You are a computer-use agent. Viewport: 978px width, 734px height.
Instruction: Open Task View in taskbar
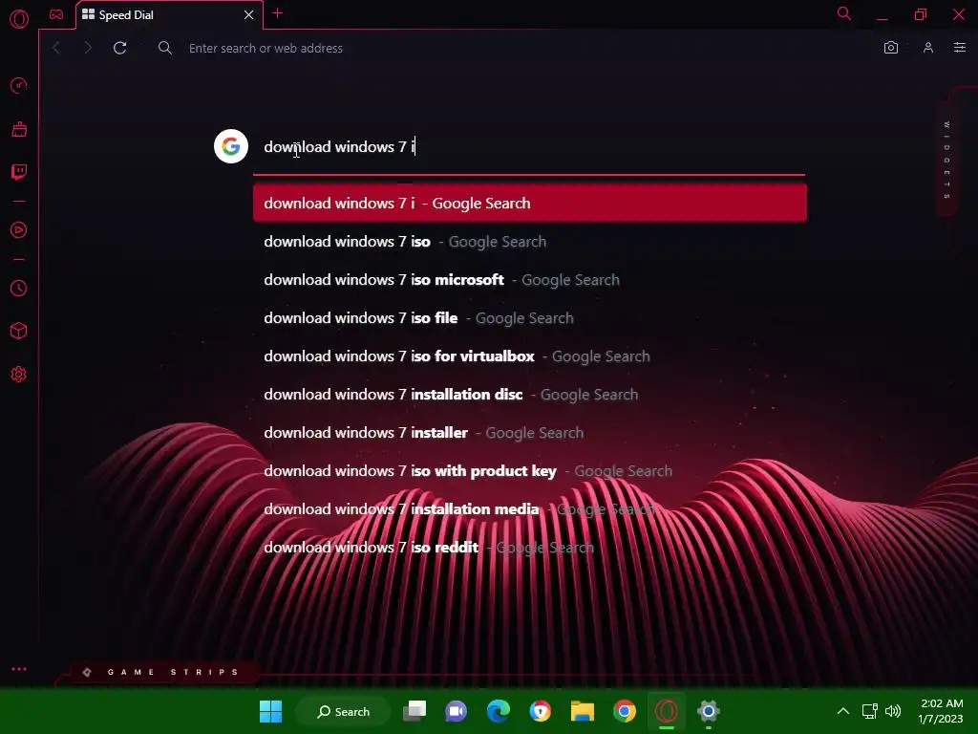[415, 711]
